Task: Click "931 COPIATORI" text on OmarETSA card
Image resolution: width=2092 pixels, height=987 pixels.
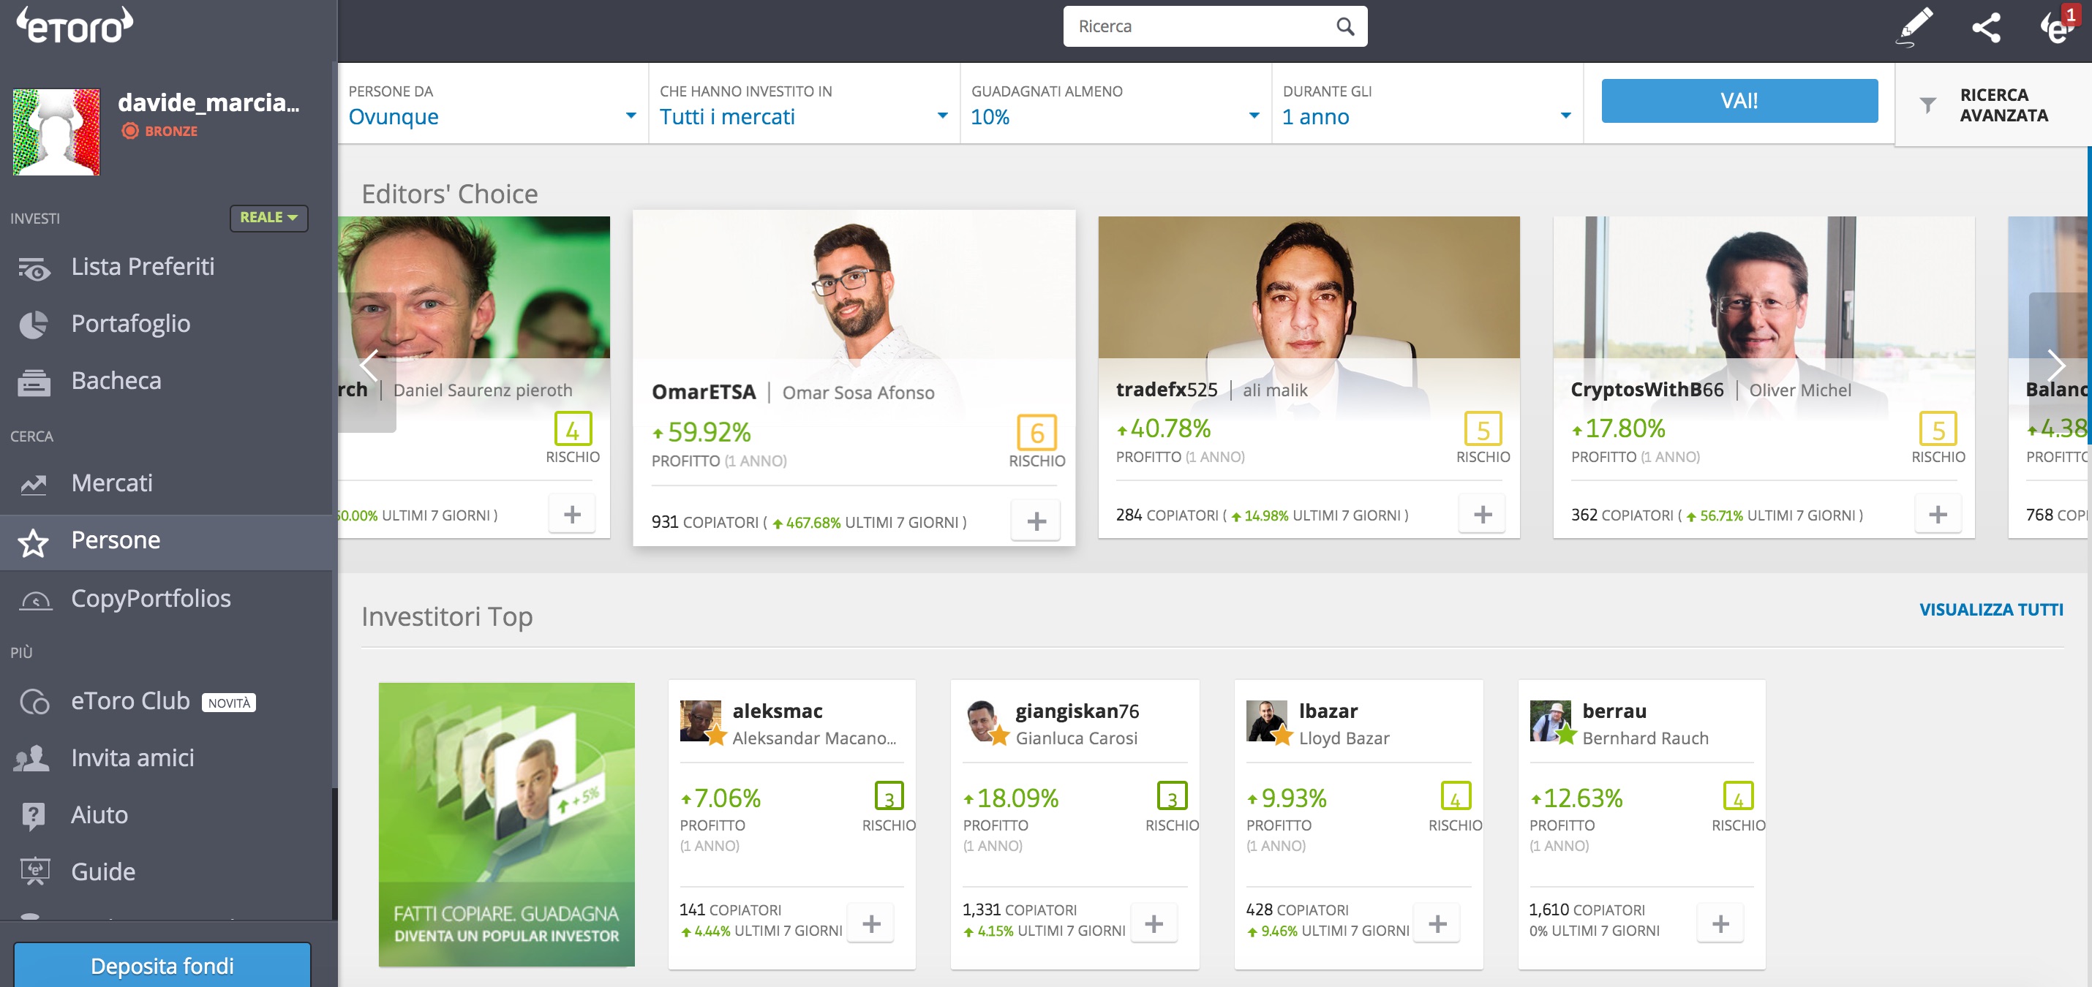Action: (x=705, y=523)
